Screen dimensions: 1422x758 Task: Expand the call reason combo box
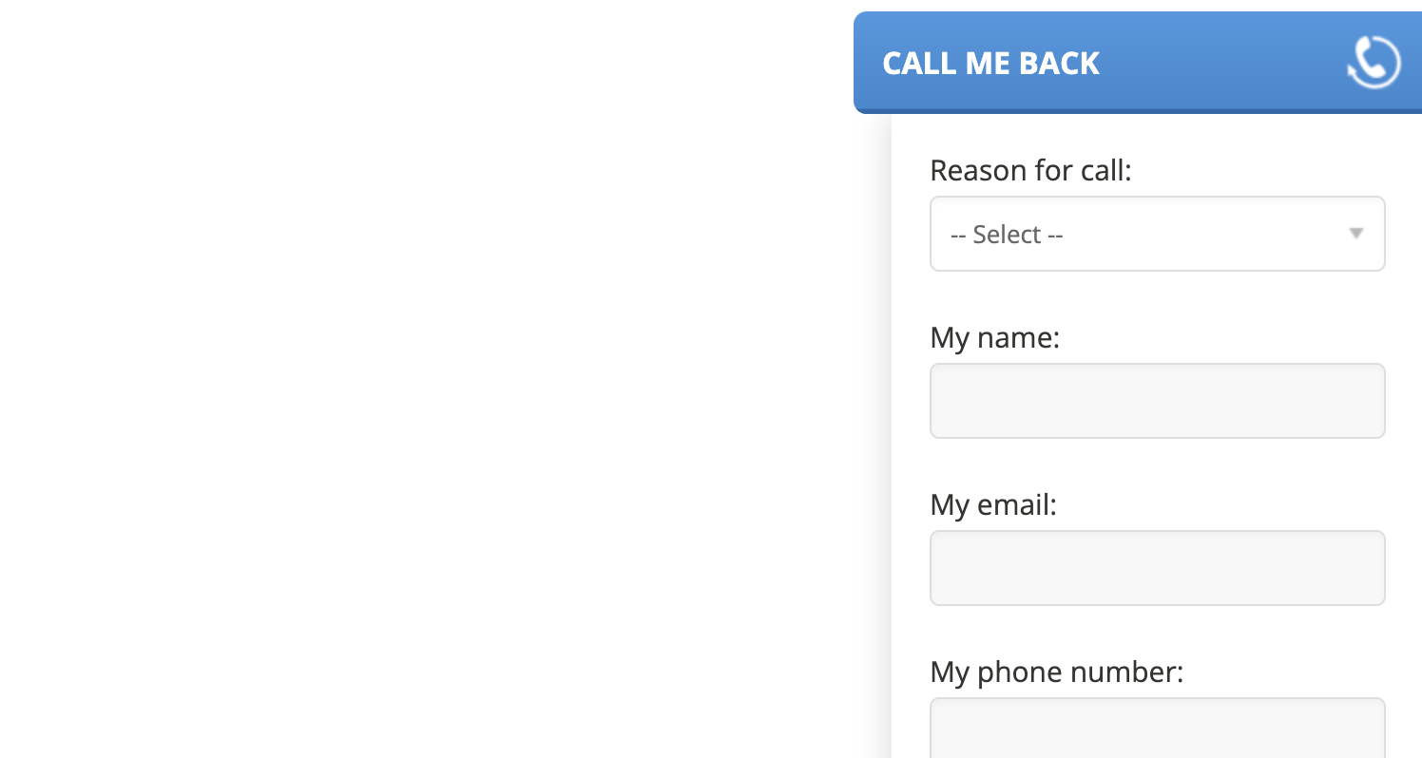click(1157, 234)
